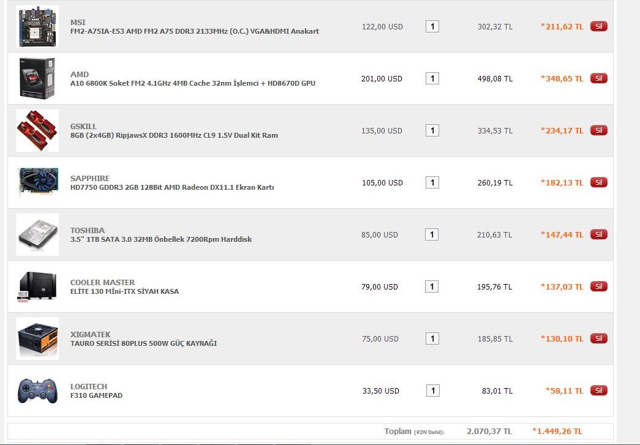Open the MSI motherboard product thumbnail
640x445 pixels.
[37, 26]
